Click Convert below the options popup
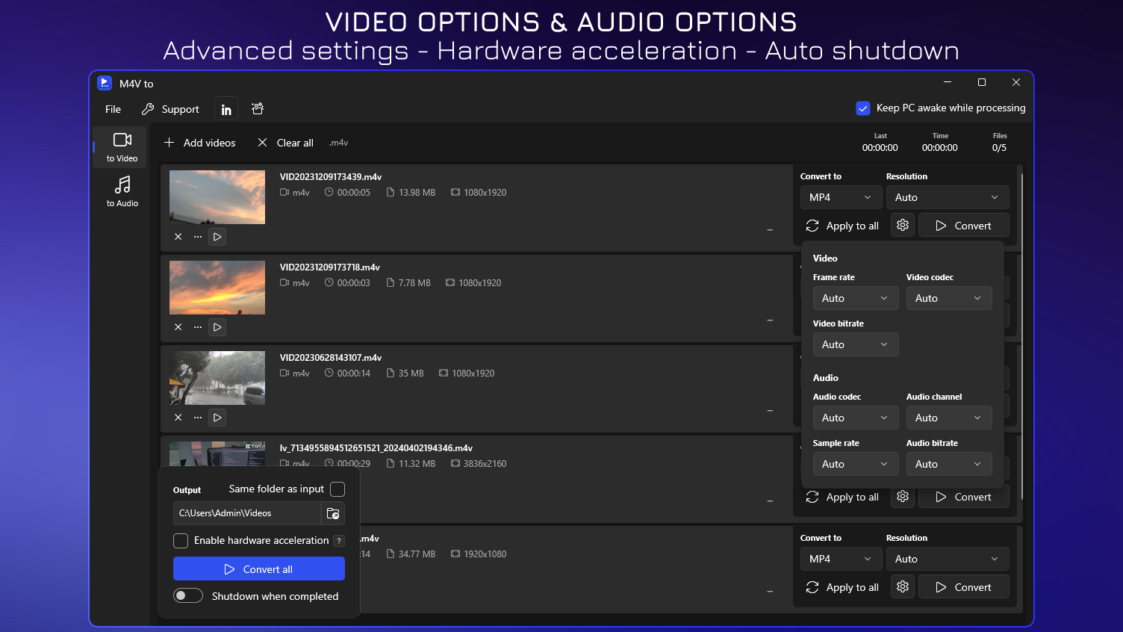Viewport: 1123px width, 632px height. coord(964,496)
